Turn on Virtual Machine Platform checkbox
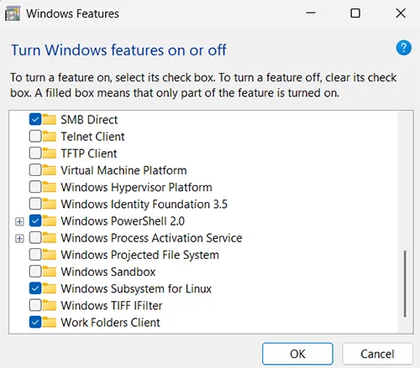Image resolution: width=420 pixels, height=368 pixels. click(x=35, y=170)
